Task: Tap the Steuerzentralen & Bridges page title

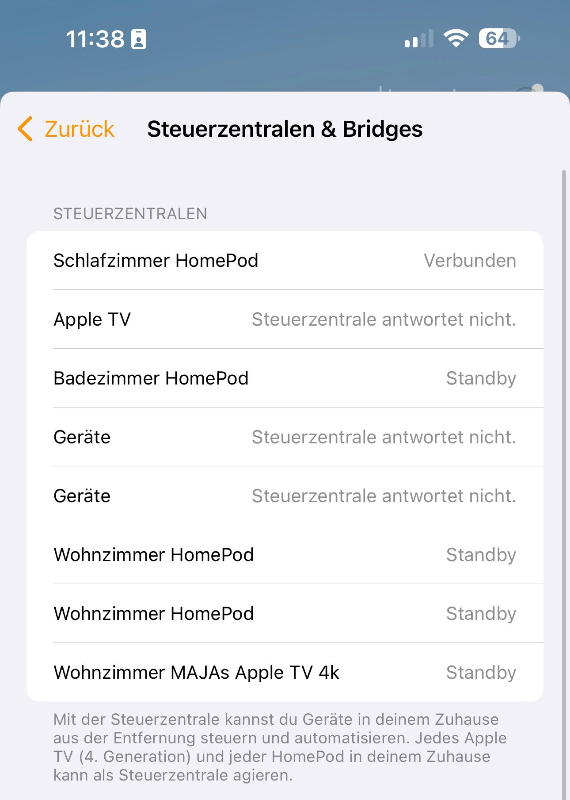Action: click(285, 129)
